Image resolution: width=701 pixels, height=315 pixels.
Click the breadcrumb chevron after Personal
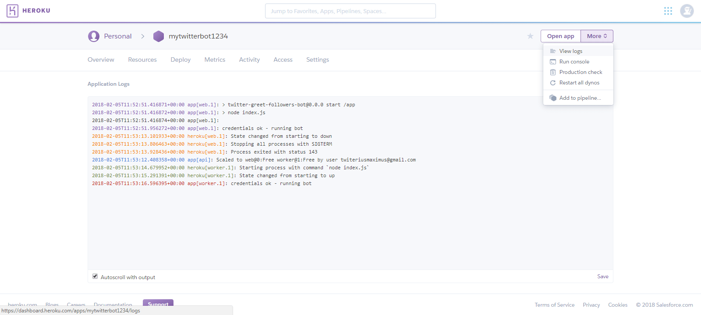[143, 36]
